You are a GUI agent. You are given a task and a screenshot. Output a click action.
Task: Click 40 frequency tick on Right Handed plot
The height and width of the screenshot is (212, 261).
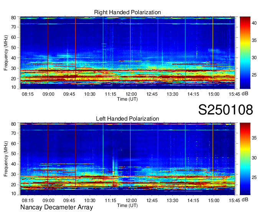(13, 58)
